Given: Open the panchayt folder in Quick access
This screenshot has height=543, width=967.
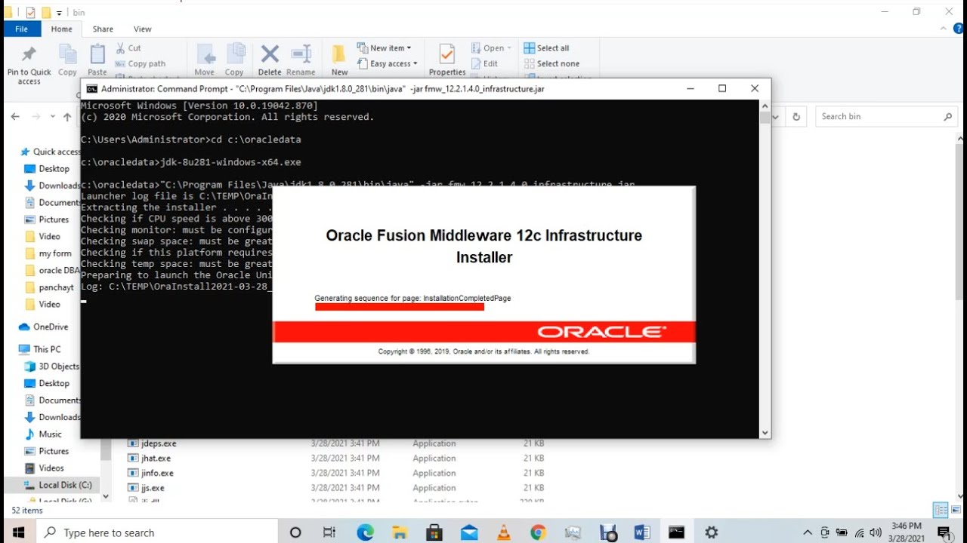Looking at the screenshot, I should point(51,287).
